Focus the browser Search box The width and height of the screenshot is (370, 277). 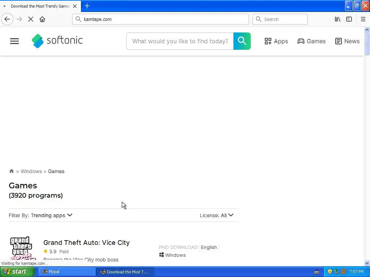(x=280, y=19)
